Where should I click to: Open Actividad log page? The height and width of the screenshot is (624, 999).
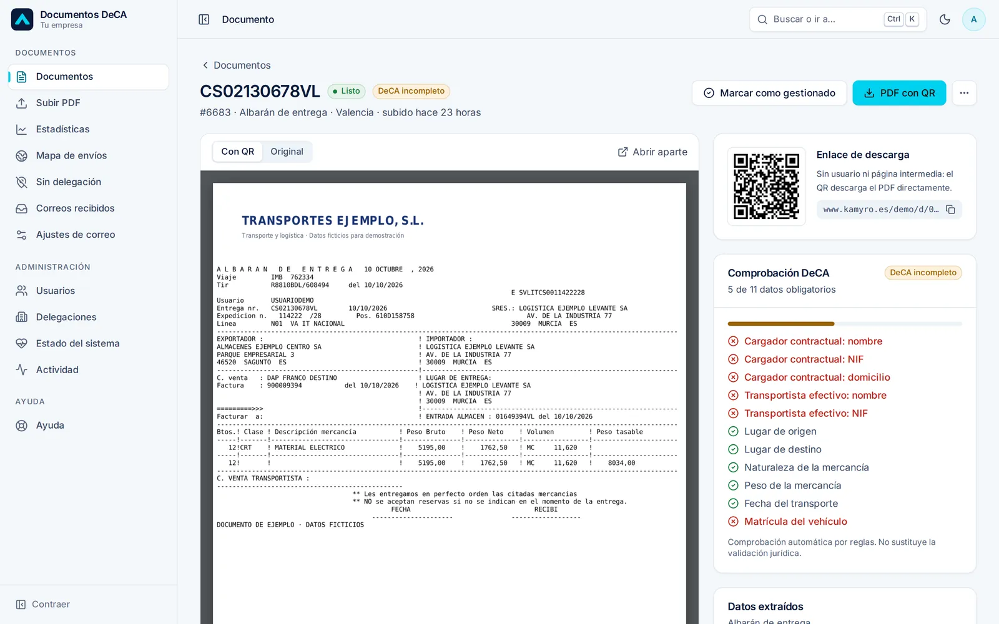(89, 369)
